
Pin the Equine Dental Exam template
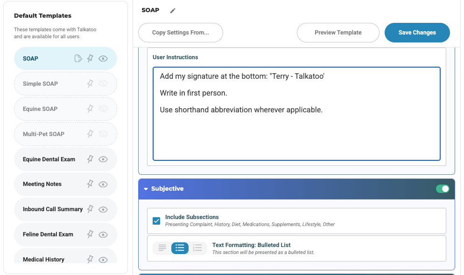90,159
